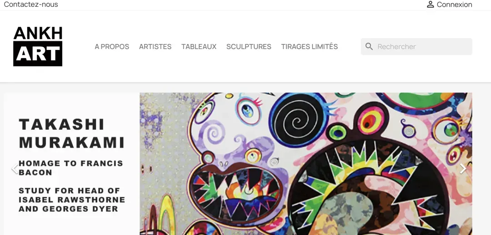The height and width of the screenshot is (235, 491).
Task: Click the ANKH ART logo
Action: tap(38, 46)
